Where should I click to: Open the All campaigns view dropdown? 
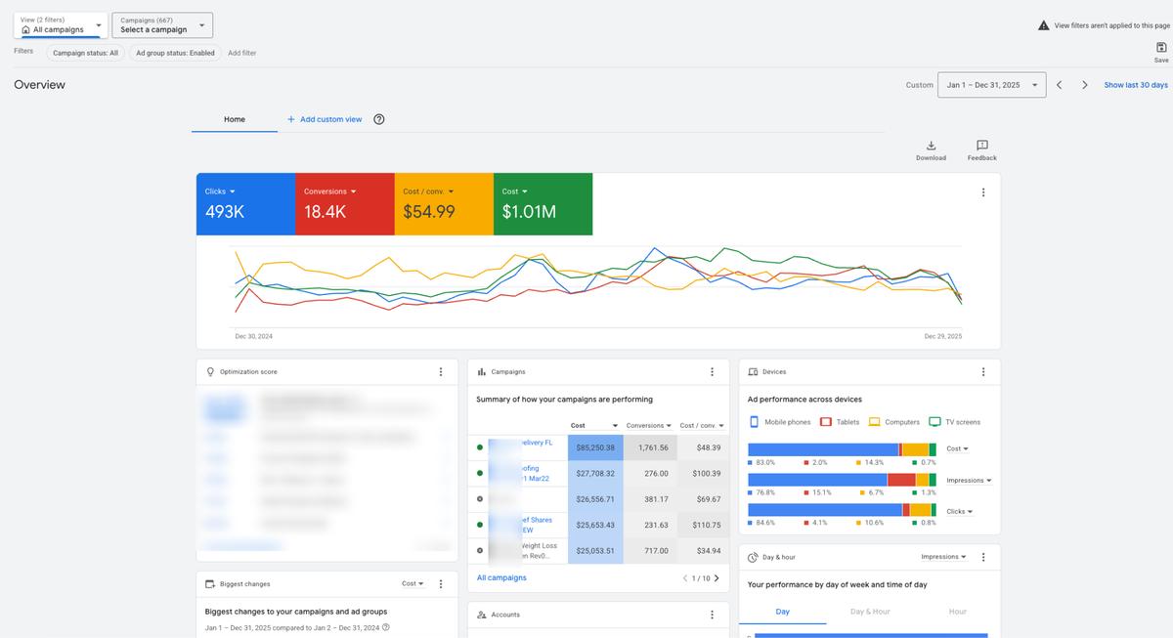pyautogui.click(x=61, y=25)
